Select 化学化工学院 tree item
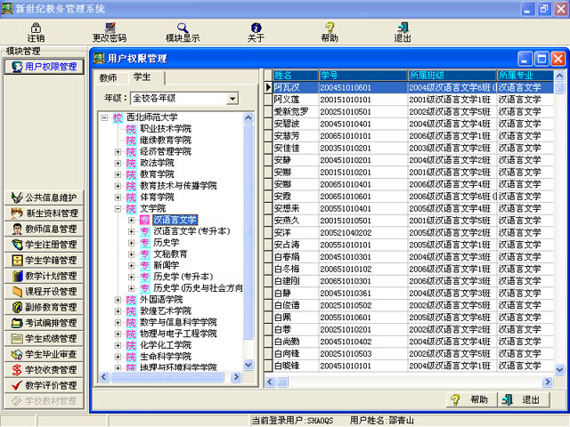Image resolution: width=570 pixels, height=427 pixels. tap(166, 345)
